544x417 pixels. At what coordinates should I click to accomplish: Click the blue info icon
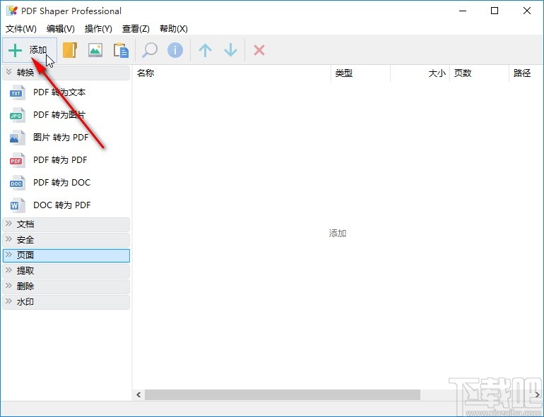(175, 50)
